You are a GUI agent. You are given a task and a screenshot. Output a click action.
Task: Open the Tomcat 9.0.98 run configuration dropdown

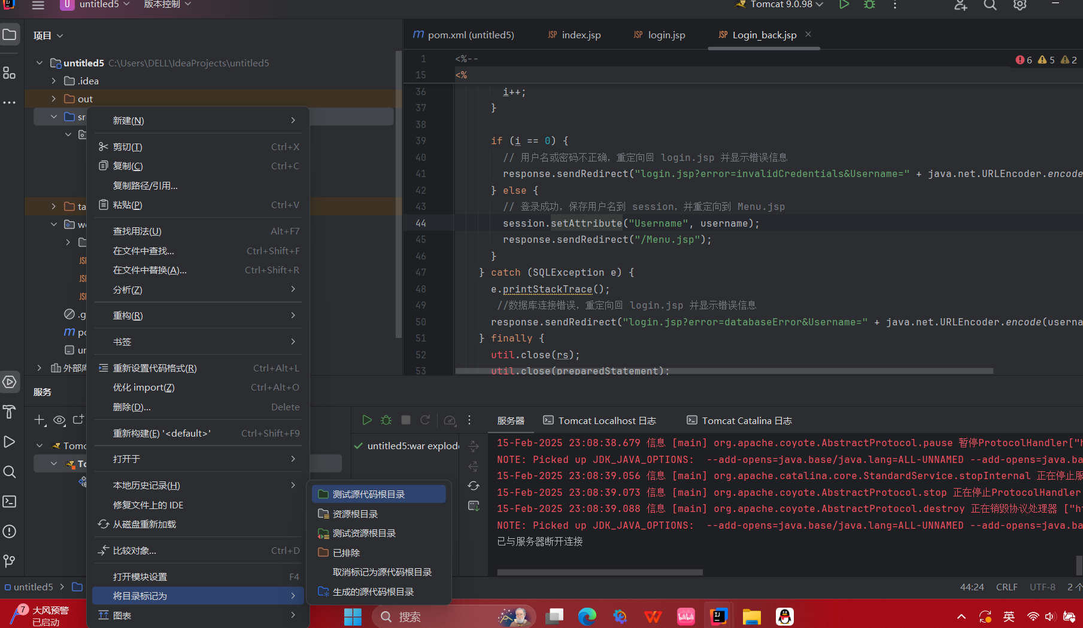780,5
